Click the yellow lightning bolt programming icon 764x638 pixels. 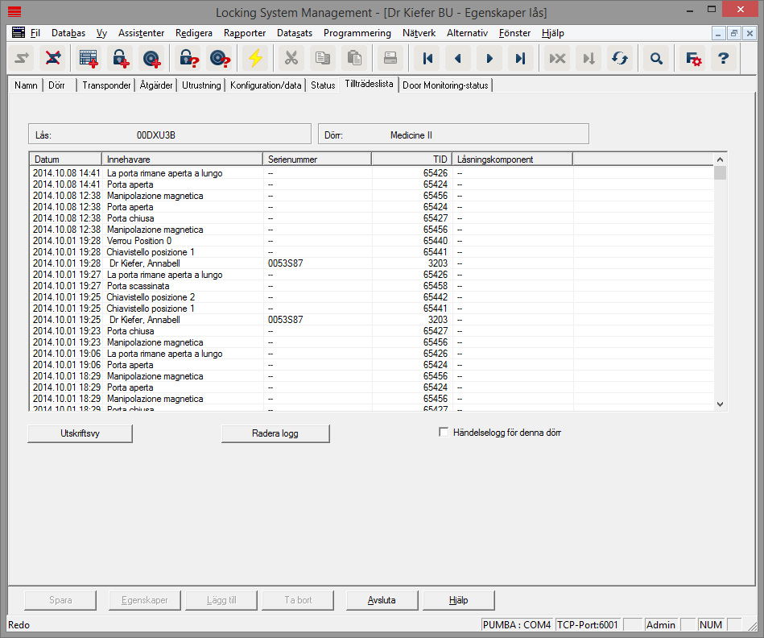click(255, 58)
